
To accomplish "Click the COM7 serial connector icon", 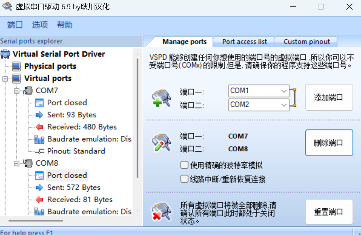I will point(28,91).
